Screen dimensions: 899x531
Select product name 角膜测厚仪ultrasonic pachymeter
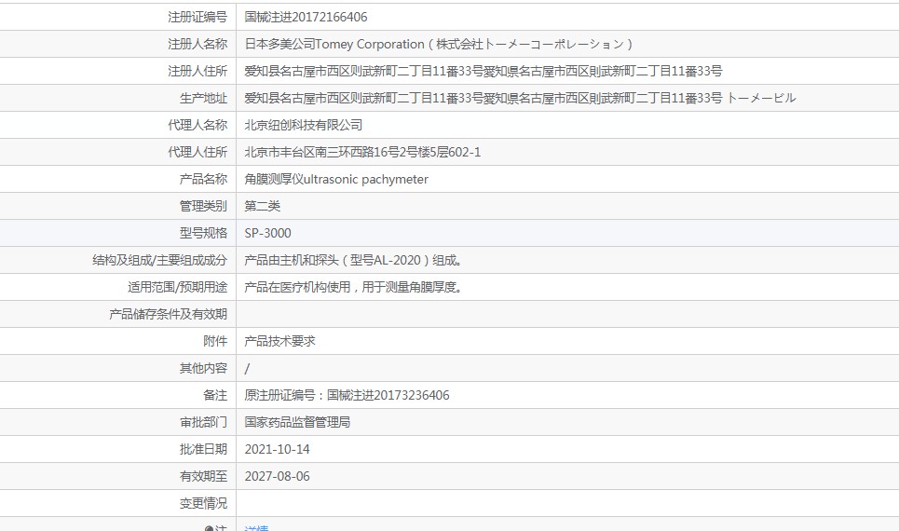(336, 179)
